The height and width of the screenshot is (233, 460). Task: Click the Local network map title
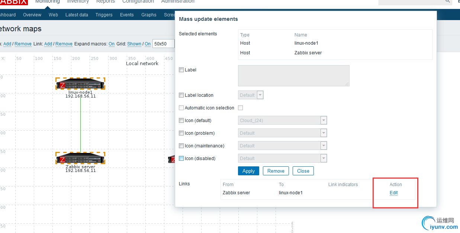pos(142,64)
